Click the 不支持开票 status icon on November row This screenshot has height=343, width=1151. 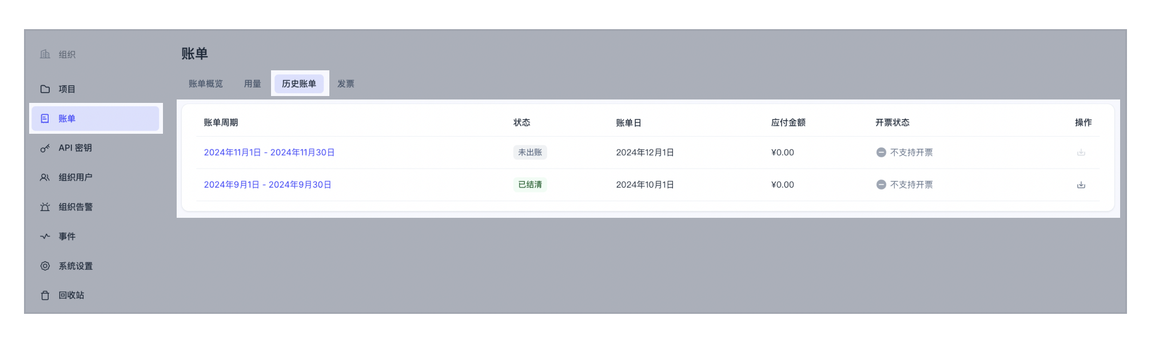(x=881, y=152)
